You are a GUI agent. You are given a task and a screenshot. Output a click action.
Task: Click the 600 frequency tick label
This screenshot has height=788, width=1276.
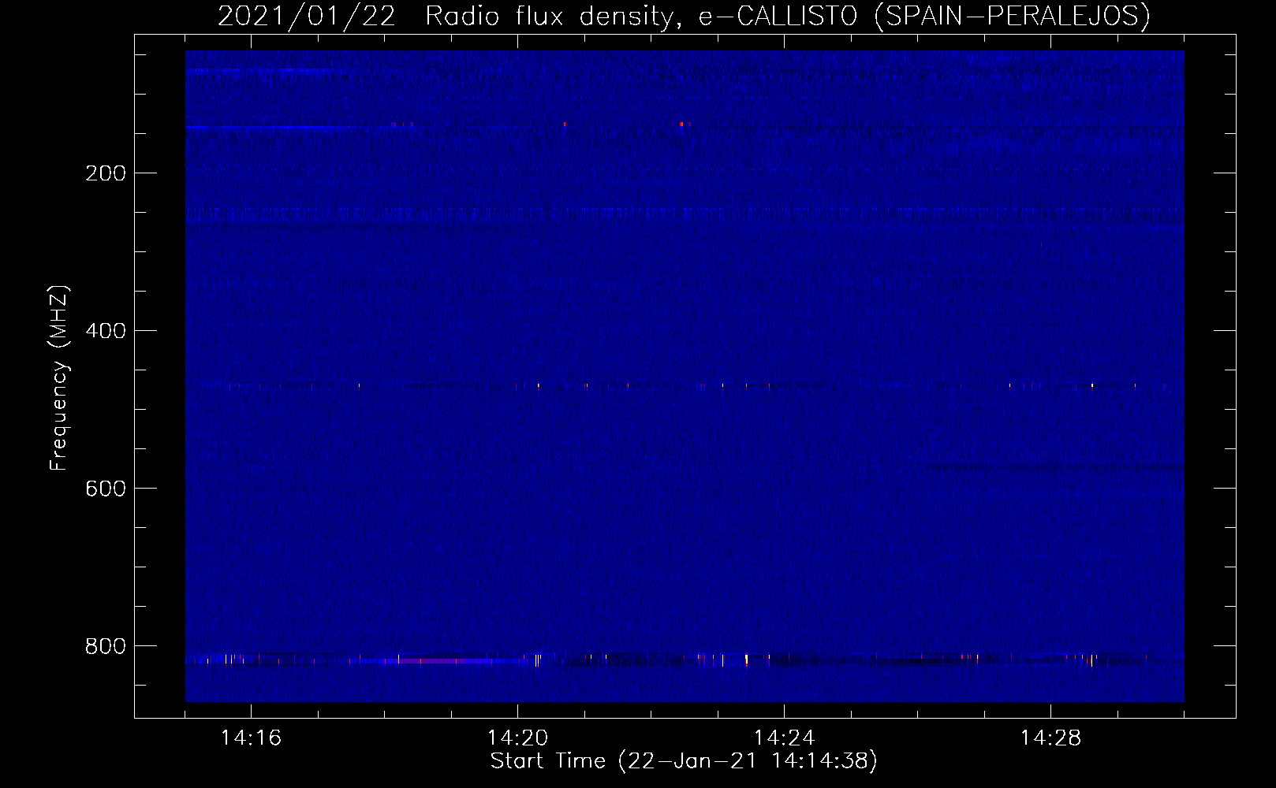click(x=106, y=489)
